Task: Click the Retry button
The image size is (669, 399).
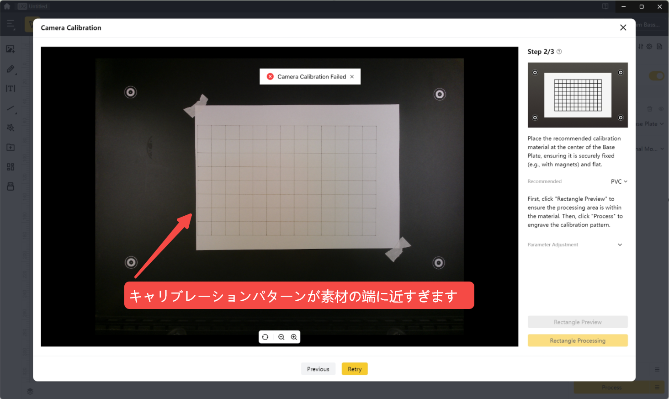Action: [x=355, y=369]
